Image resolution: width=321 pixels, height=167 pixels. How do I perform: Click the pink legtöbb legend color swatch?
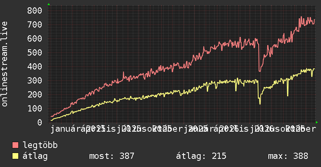[x=15, y=145]
